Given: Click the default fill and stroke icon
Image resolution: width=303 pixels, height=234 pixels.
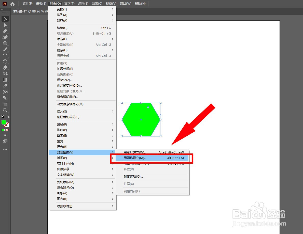Looking at the screenshot, I should tap(3, 117).
